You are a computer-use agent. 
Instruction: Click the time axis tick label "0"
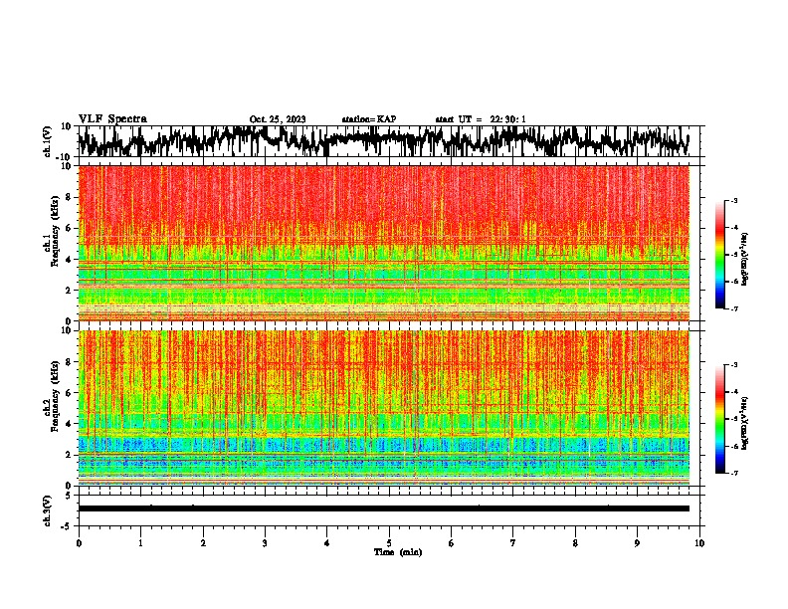(79, 543)
